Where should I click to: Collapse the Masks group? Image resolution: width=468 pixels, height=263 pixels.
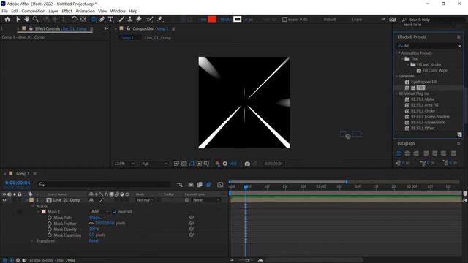(x=33, y=206)
